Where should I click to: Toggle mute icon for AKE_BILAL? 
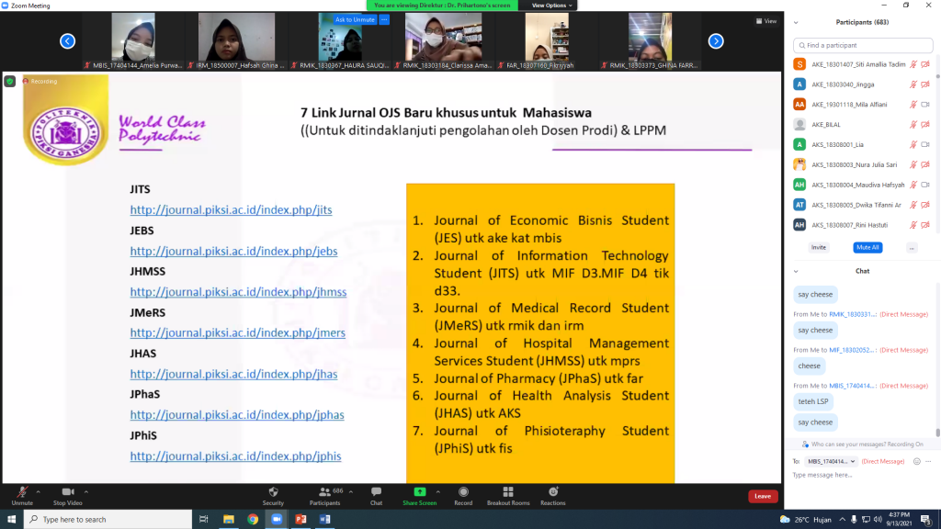pos(913,125)
